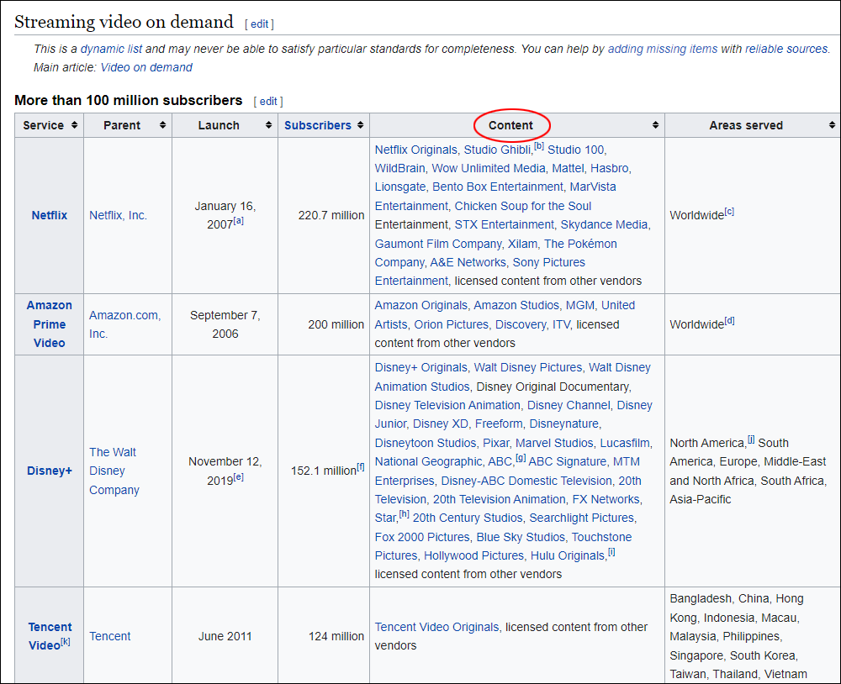Select the 220.7 million subscribers cell
The image size is (841, 684).
(x=324, y=215)
